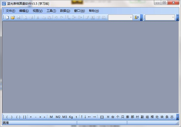181x127 pixels.
Task: Open the 数据(D) menu
Action: [x=65, y=11]
